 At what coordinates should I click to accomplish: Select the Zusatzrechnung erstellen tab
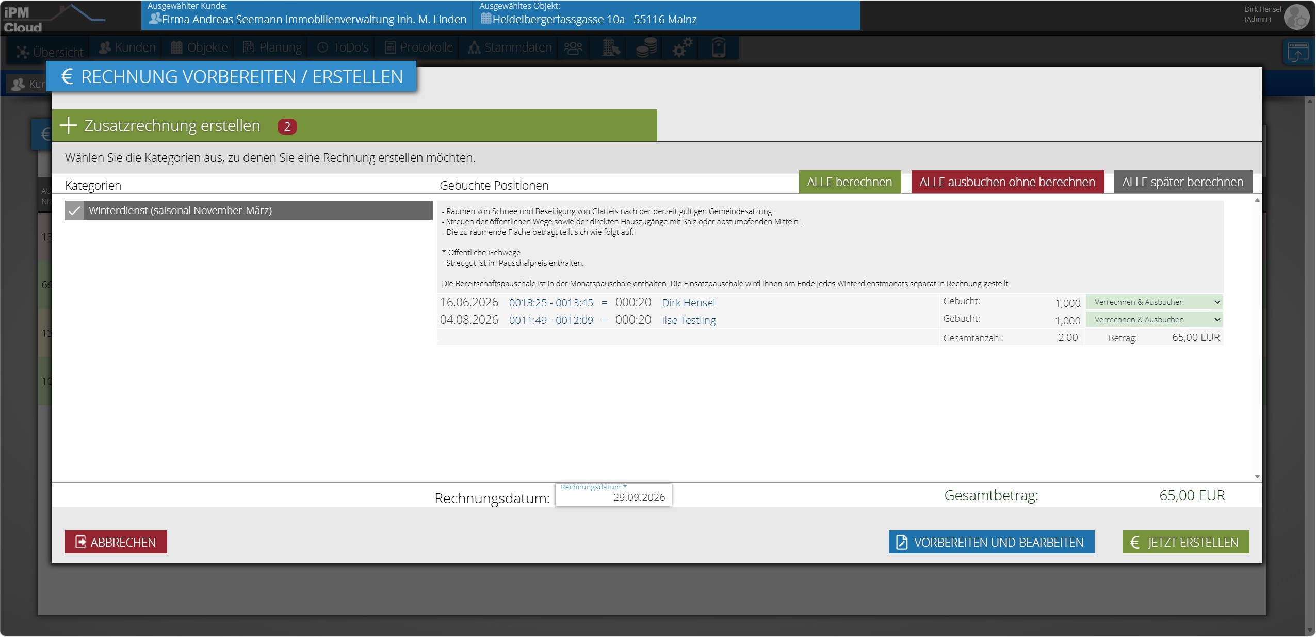coord(354,125)
